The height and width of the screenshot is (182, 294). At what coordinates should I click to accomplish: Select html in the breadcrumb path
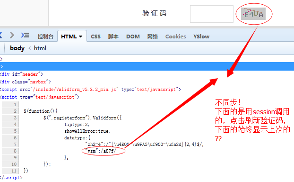[x=40, y=48]
